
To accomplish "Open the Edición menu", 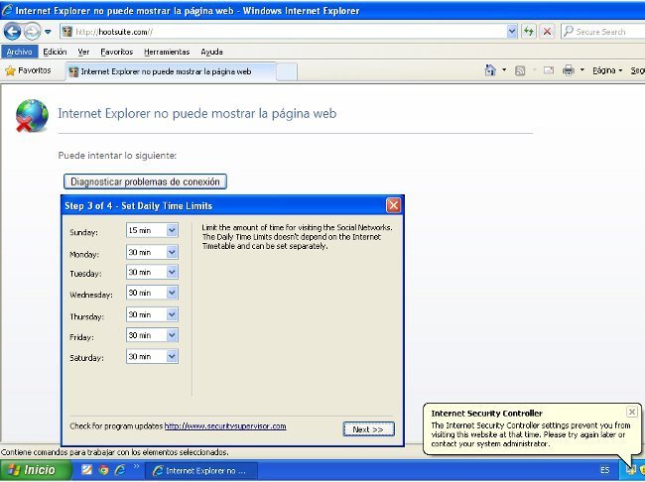I will [55, 52].
